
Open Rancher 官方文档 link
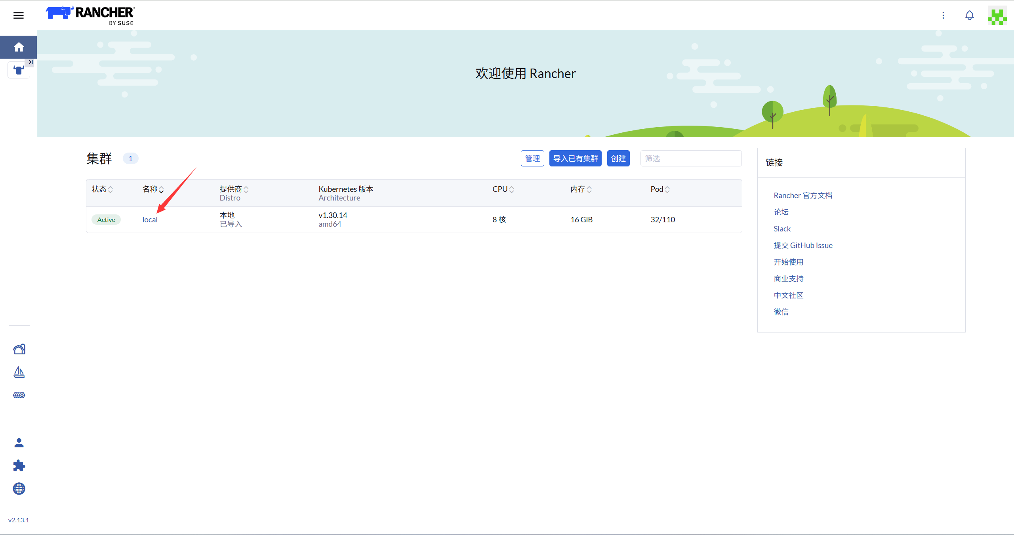click(x=802, y=195)
